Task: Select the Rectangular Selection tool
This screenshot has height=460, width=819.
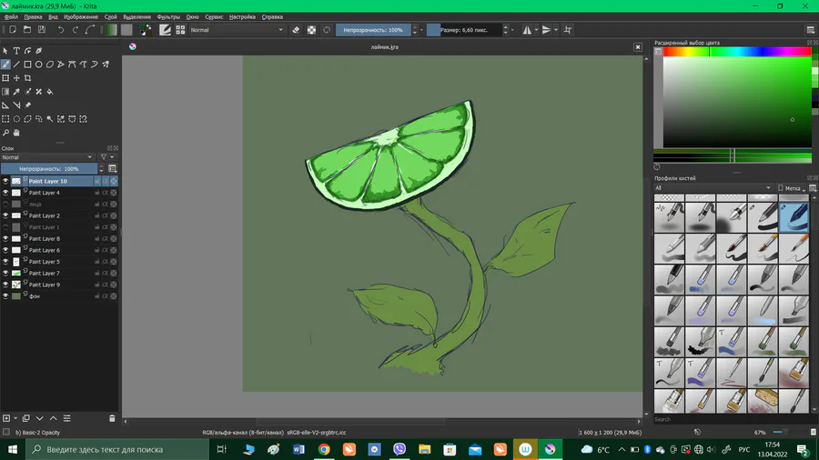Action: click(5, 119)
